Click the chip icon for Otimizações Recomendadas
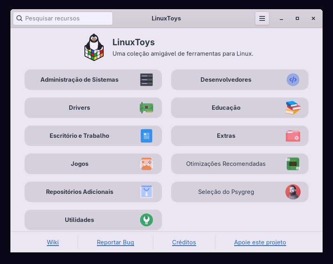This screenshot has width=333, height=264. pyautogui.click(x=293, y=164)
